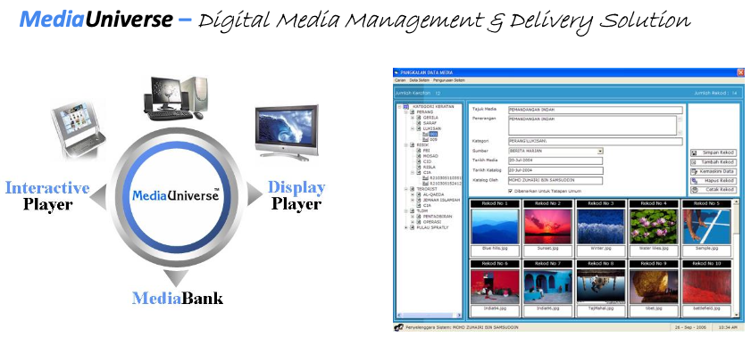
Task: Select the CID category item
Action: (427, 161)
